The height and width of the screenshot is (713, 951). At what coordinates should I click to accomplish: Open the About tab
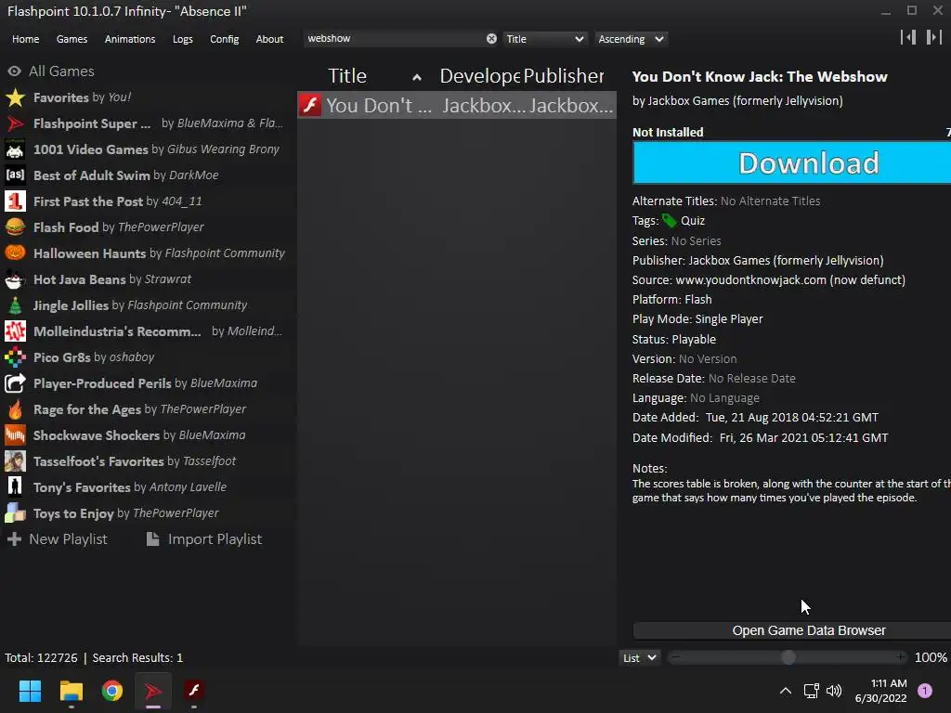click(x=269, y=39)
